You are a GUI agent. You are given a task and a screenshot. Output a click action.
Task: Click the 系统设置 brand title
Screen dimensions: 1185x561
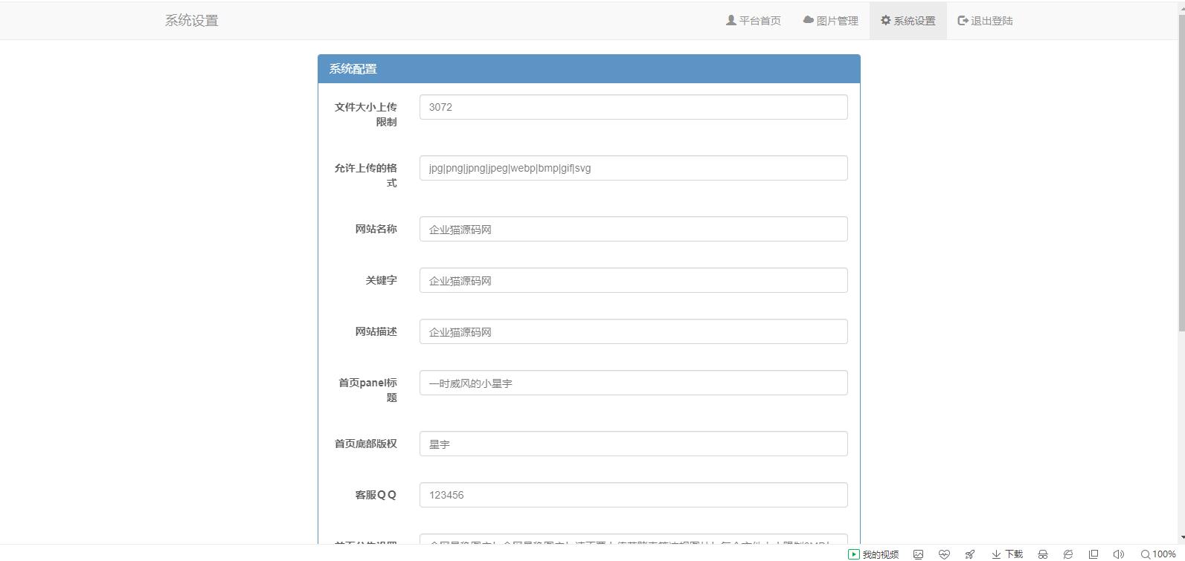pos(191,21)
